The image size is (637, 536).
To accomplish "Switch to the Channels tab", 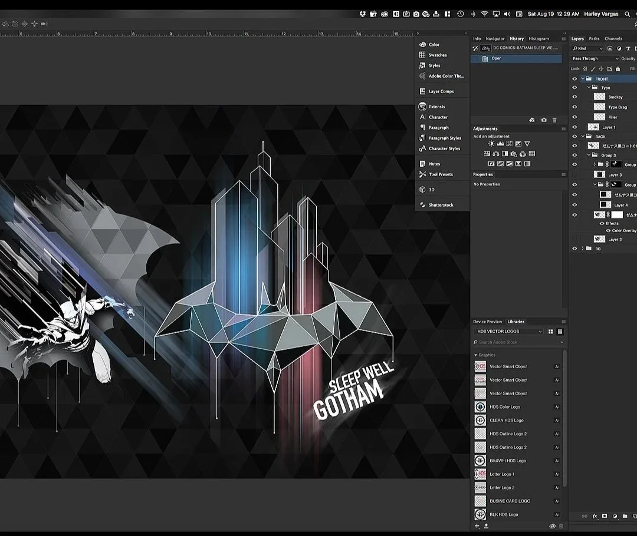I will point(613,38).
